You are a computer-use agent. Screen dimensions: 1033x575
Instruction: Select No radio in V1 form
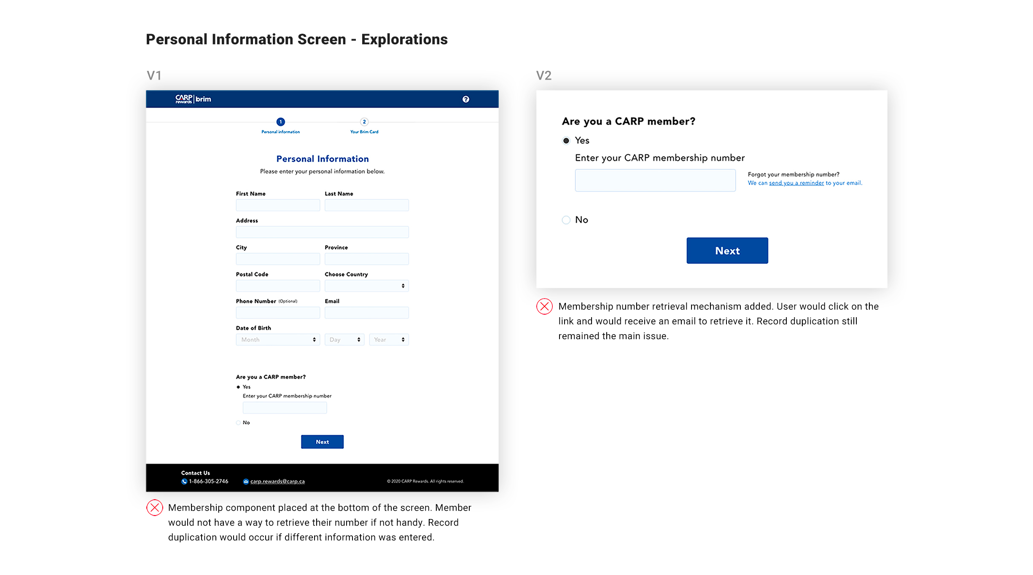click(238, 423)
